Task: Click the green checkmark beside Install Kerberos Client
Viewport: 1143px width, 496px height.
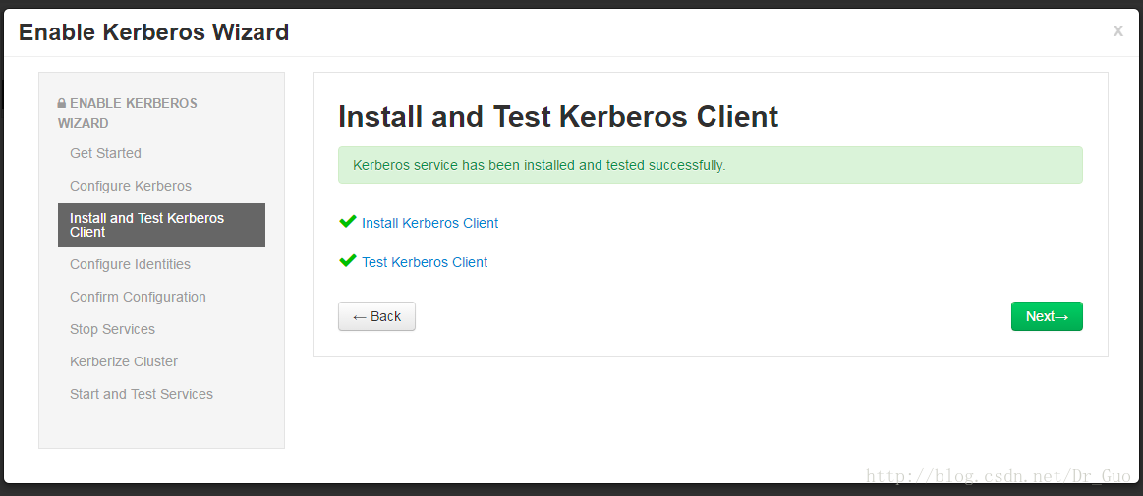Action: tap(347, 222)
